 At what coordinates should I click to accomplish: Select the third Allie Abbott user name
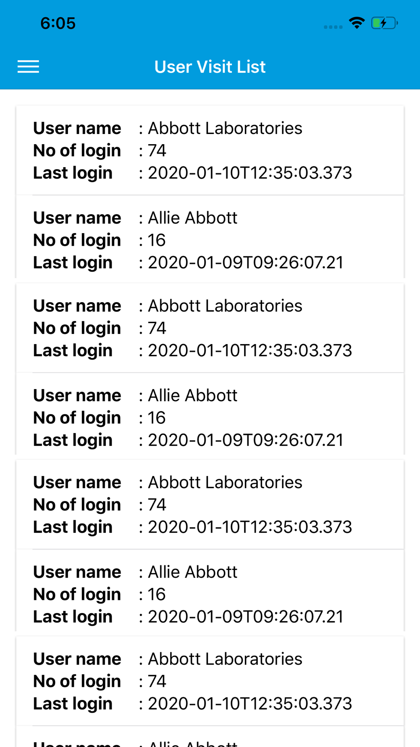point(193,572)
